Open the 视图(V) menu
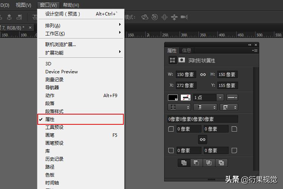This screenshot has width=283, height=189. pyautogui.click(x=23, y=5)
